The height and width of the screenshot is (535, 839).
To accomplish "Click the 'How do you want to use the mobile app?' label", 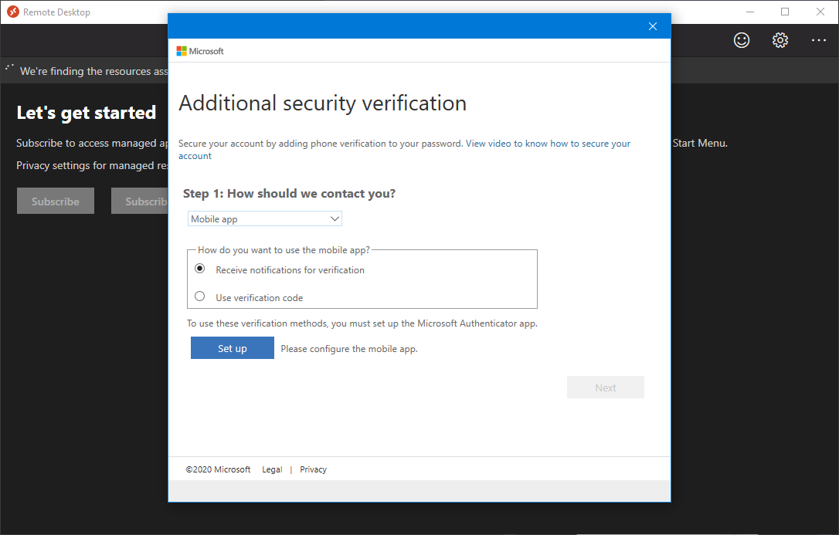I will point(284,249).
